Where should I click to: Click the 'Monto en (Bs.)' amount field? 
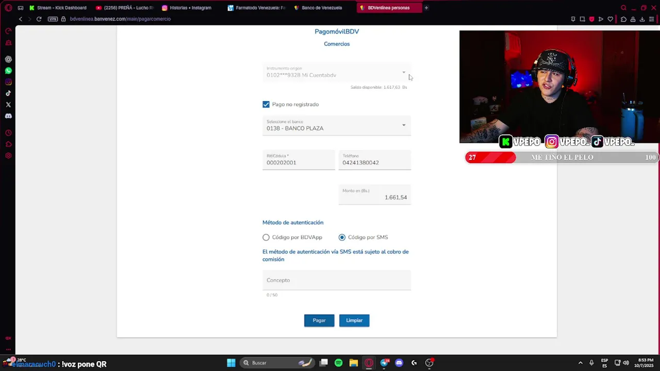pyautogui.click(x=375, y=195)
